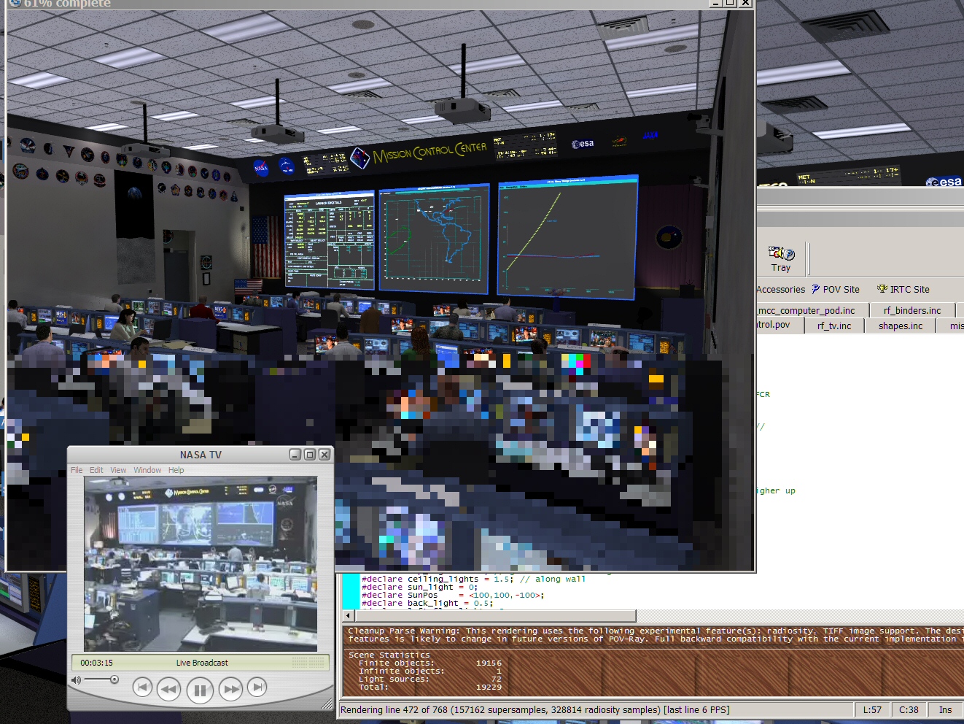Switch to the shapes.inc tab
The height and width of the screenshot is (724, 964).
point(901,326)
